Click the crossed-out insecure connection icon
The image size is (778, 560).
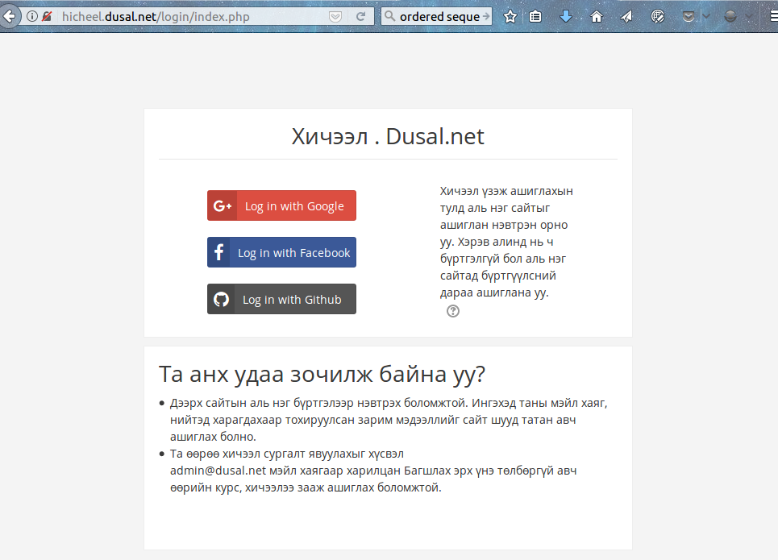click(x=47, y=16)
